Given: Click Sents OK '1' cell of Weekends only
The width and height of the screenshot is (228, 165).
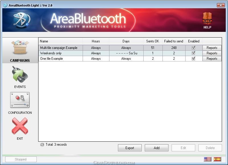Looking at the screenshot, I should point(153,53).
